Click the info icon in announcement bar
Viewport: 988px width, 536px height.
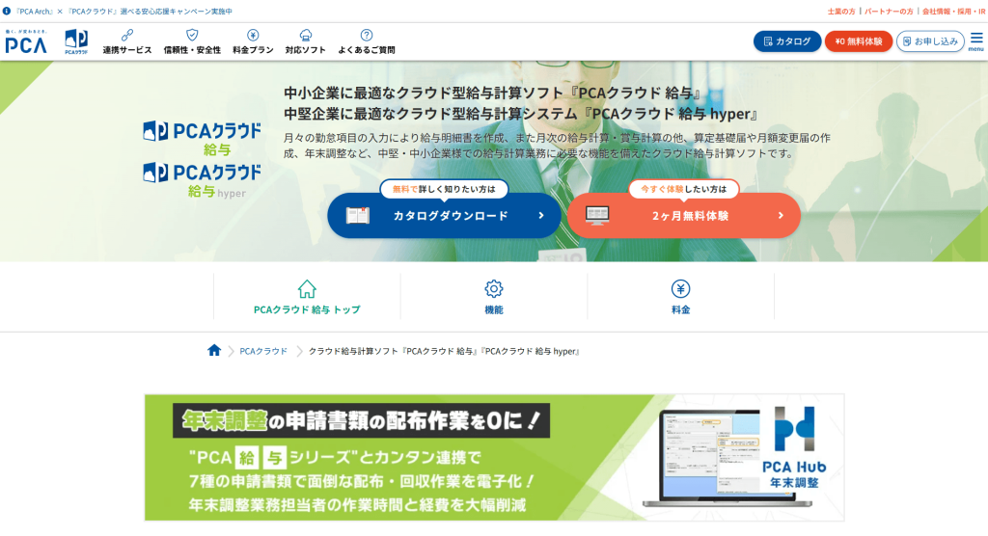coord(7,11)
